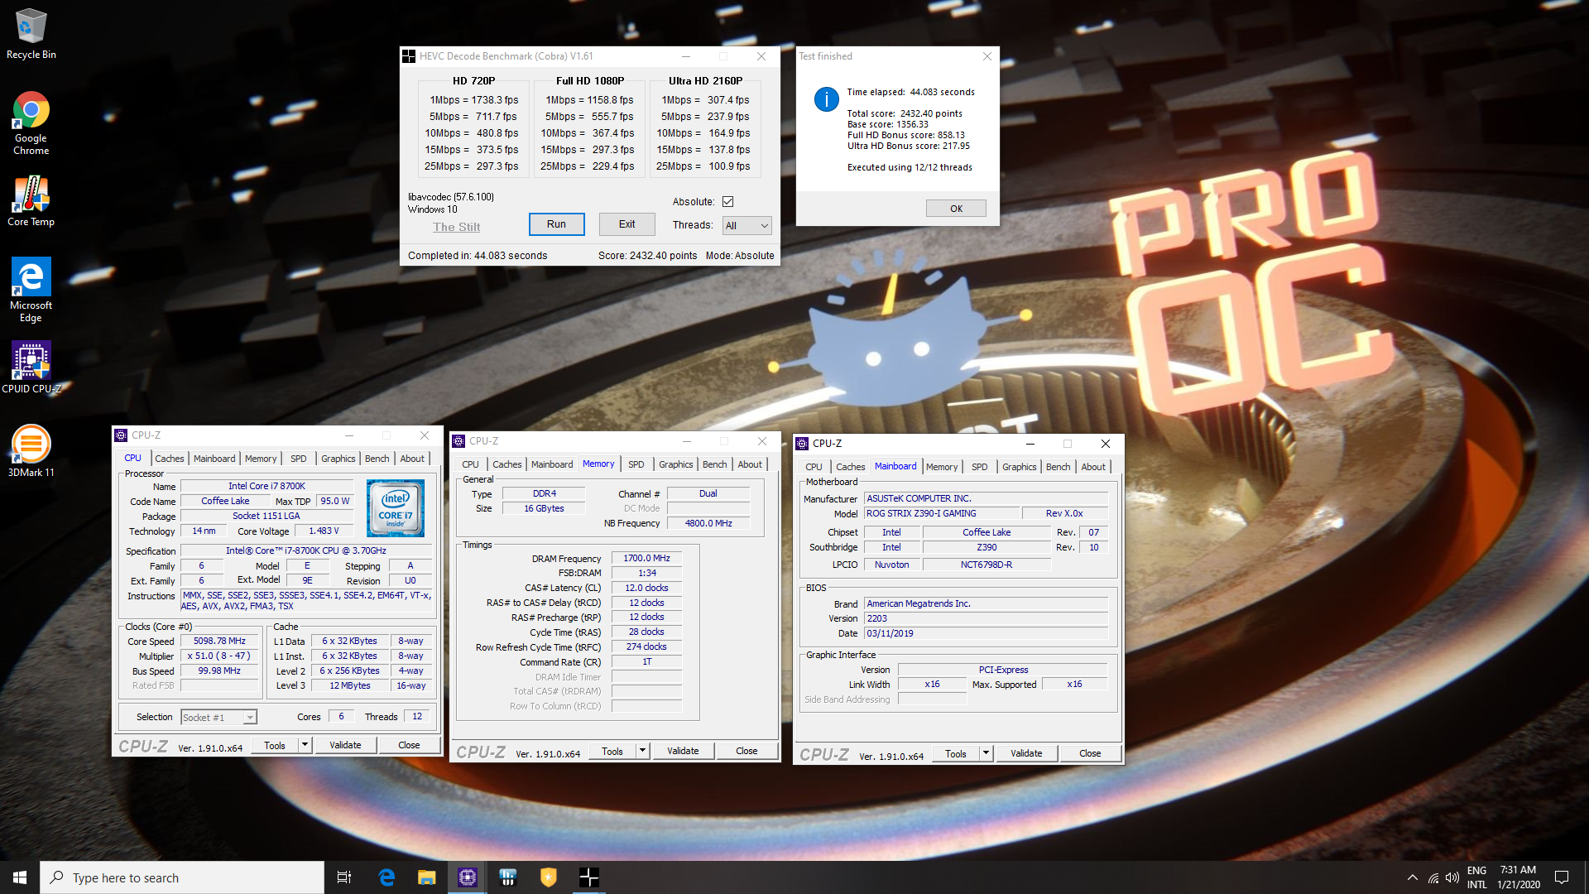Click OK in Test finished dialog
The image size is (1589, 894).
pyautogui.click(x=956, y=209)
